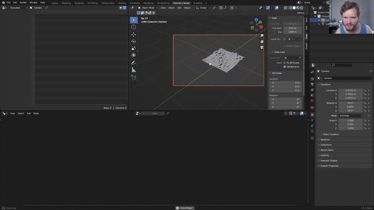Switch to the Geometry Nodes workspace tab

(x=181, y=3)
